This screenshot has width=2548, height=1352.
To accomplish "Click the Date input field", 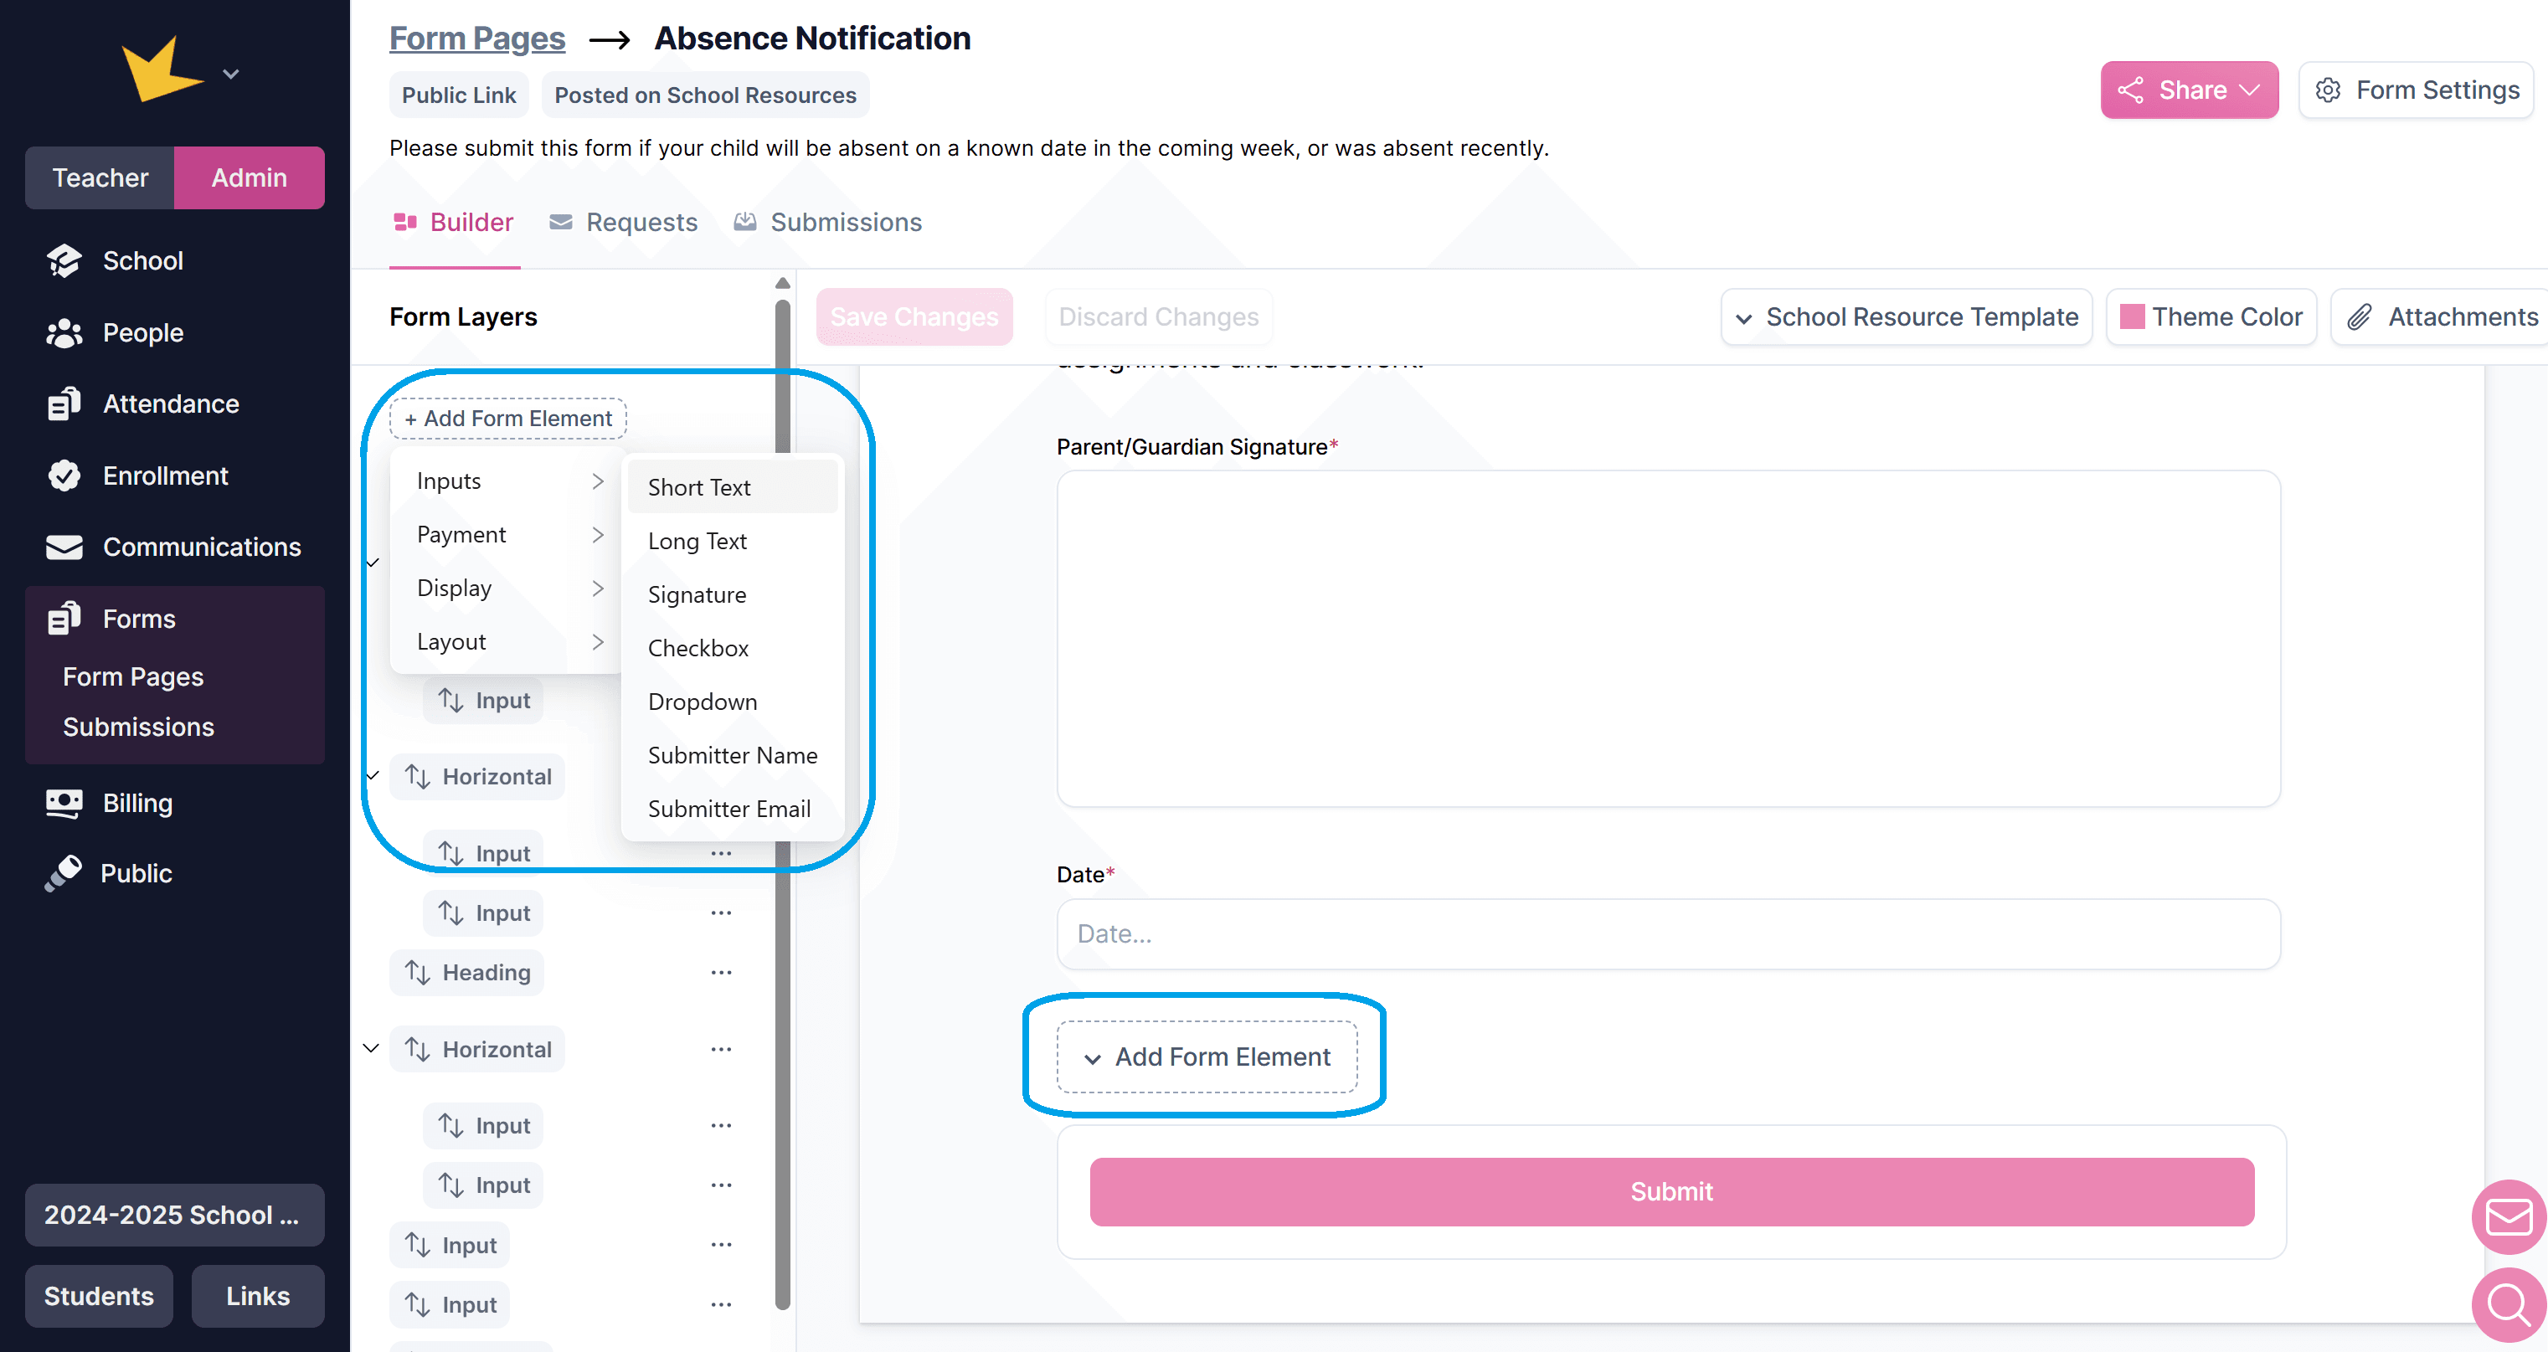I will click(x=1668, y=933).
